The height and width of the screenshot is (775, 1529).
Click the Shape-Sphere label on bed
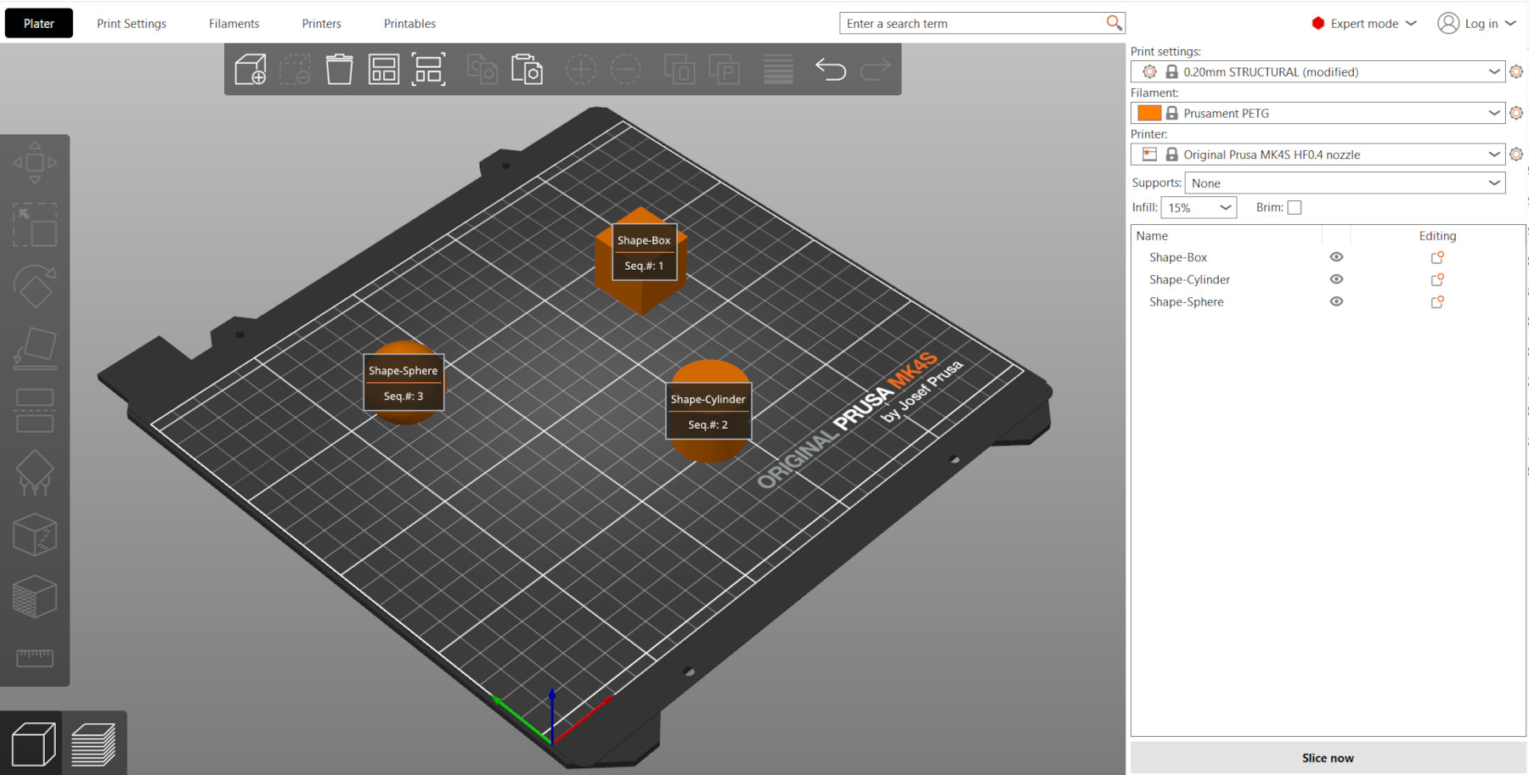(403, 383)
